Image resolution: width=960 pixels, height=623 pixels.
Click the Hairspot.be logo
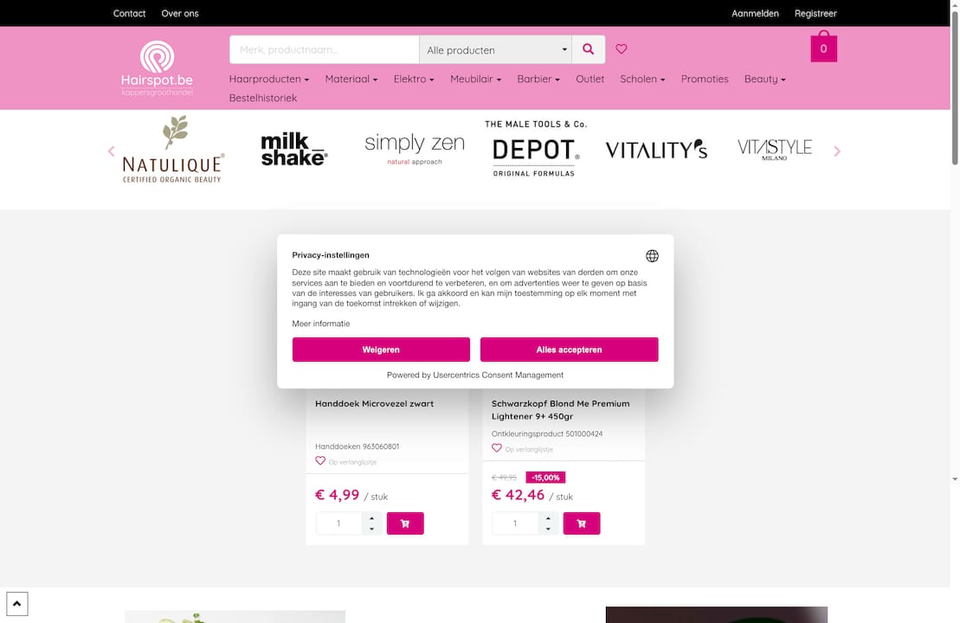click(157, 68)
